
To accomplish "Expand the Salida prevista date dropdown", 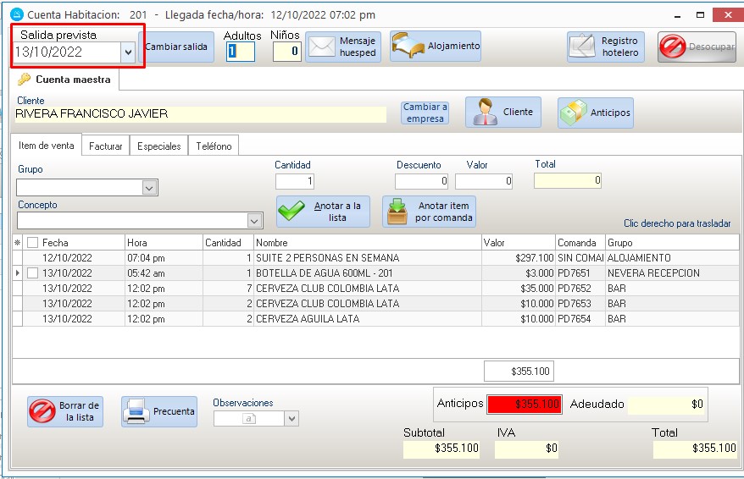I will tap(128, 52).
